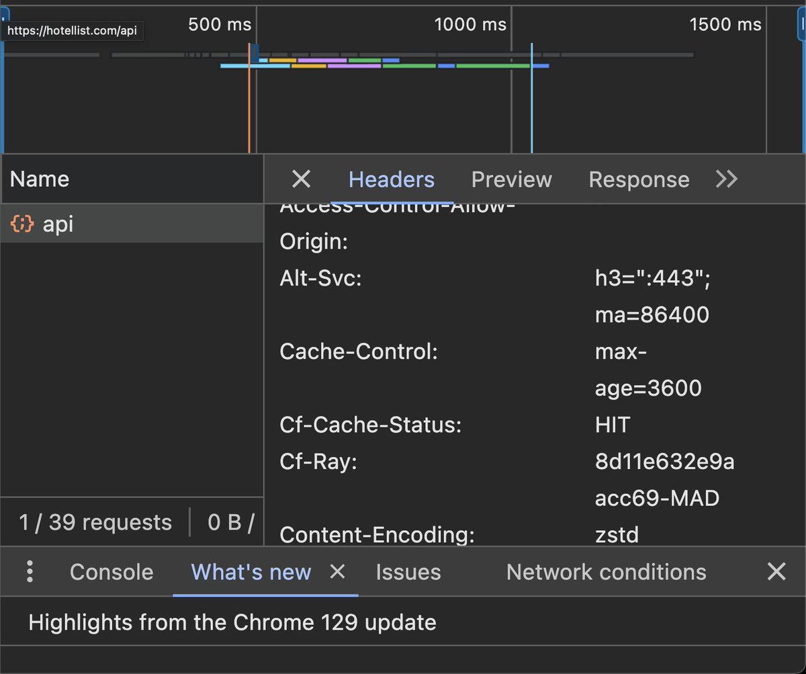Open the Issues drawer tab

[408, 572]
